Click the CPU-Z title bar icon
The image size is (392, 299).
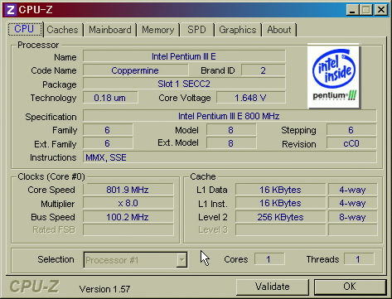tap(11, 10)
